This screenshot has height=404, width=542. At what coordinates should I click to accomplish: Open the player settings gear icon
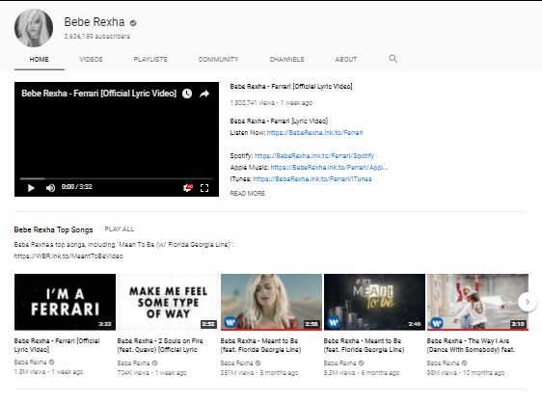pos(187,188)
